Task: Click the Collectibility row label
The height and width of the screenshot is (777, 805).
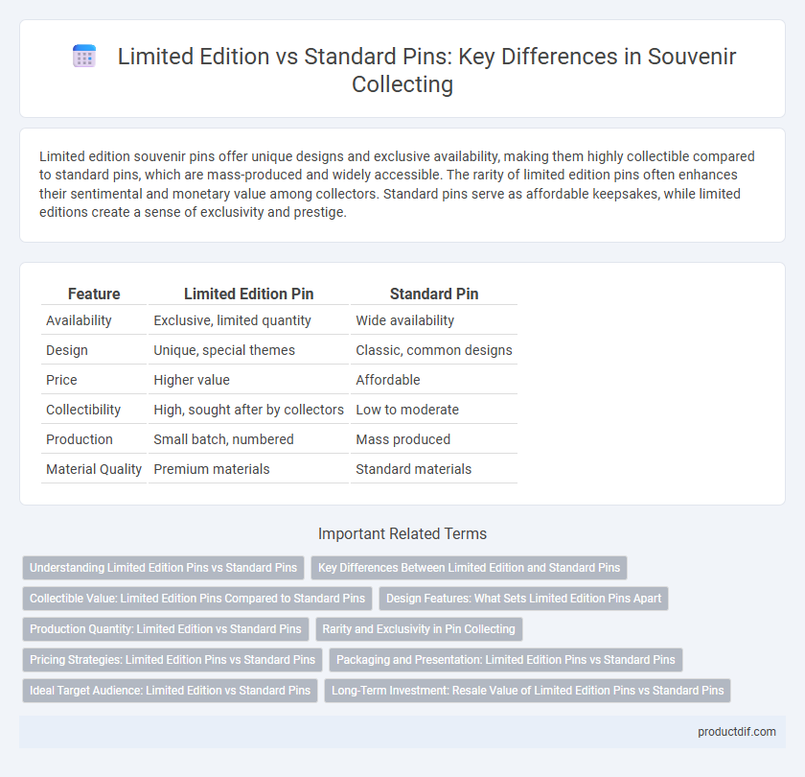Action: click(x=83, y=410)
